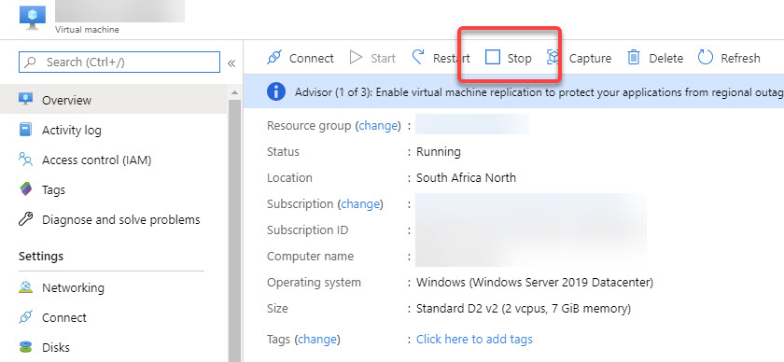Screen dimensions: 784x362
Task: Click the Capture icon
Action: (x=553, y=58)
